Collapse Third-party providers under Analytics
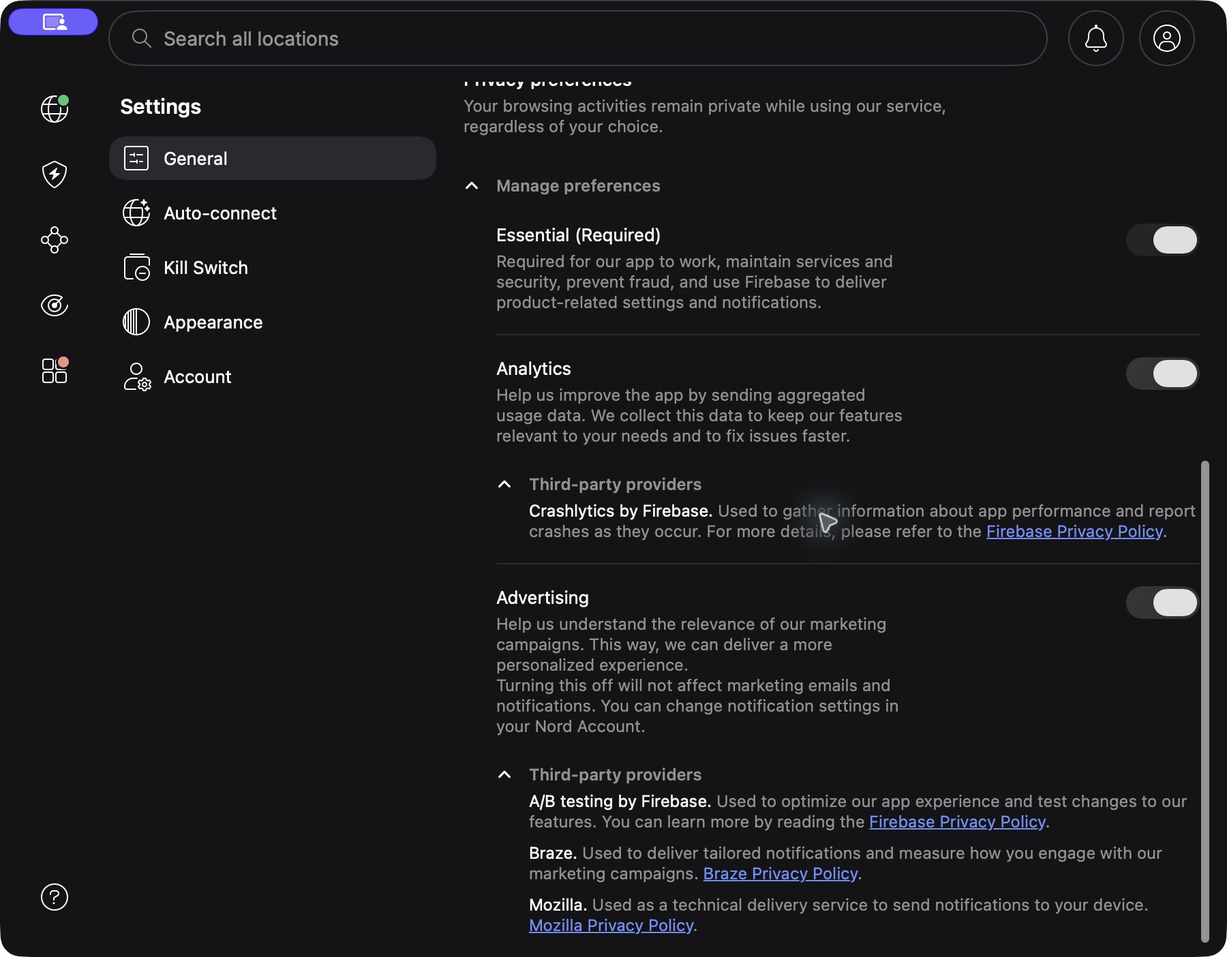Screen dimensions: 1227x957 pyautogui.click(x=504, y=485)
